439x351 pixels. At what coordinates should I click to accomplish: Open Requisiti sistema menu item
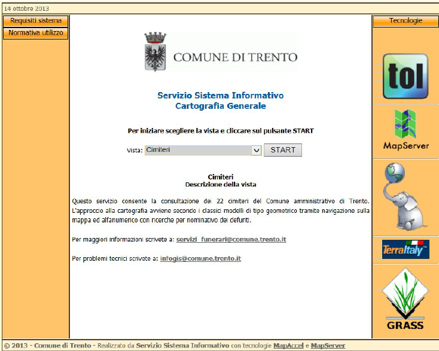pyautogui.click(x=35, y=21)
